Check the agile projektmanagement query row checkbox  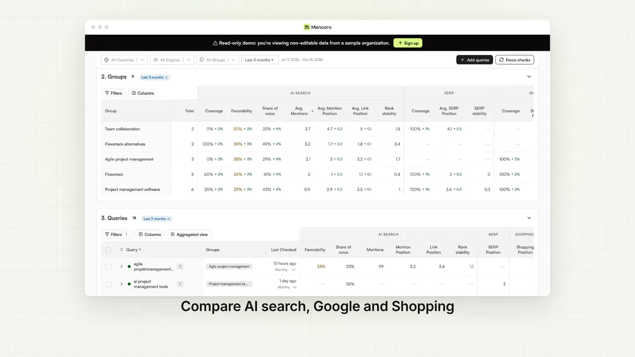click(109, 267)
